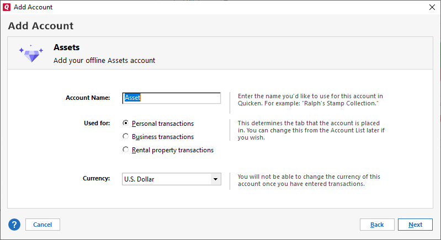441x240 pixels.
Task: Select Rental property transactions option
Action: (x=126, y=150)
